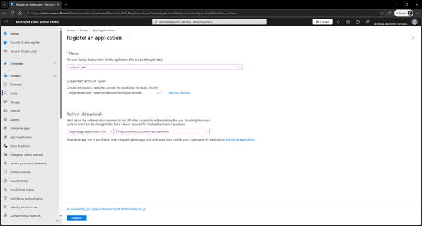Reload the browser page
Screen dimensions: 422x226
(x=13, y=13)
